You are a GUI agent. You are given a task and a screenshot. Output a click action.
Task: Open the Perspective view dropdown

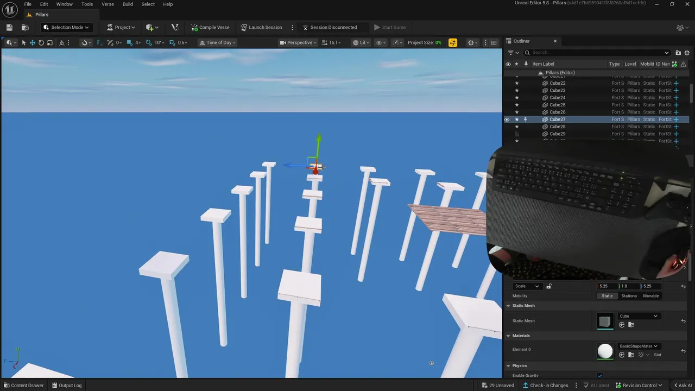[298, 42]
